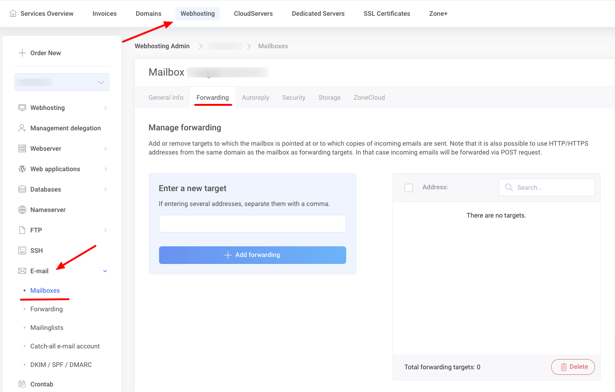615x392 pixels.
Task: Expand the Webserver submenu arrow
Action: click(105, 148)
